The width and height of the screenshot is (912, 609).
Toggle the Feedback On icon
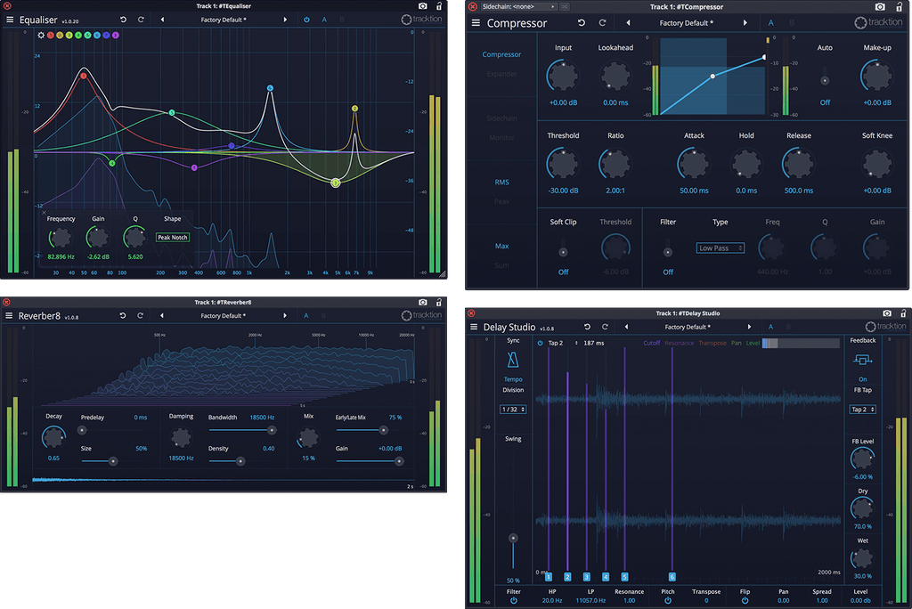pyautogui.click(x=862, y=360)
